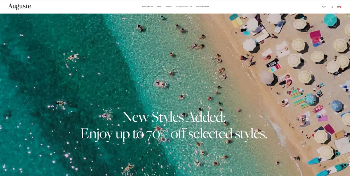This screenshot has width=350, height=176.
Task: Expand the Shop navigation menu
Action: (x=159, y=7)
